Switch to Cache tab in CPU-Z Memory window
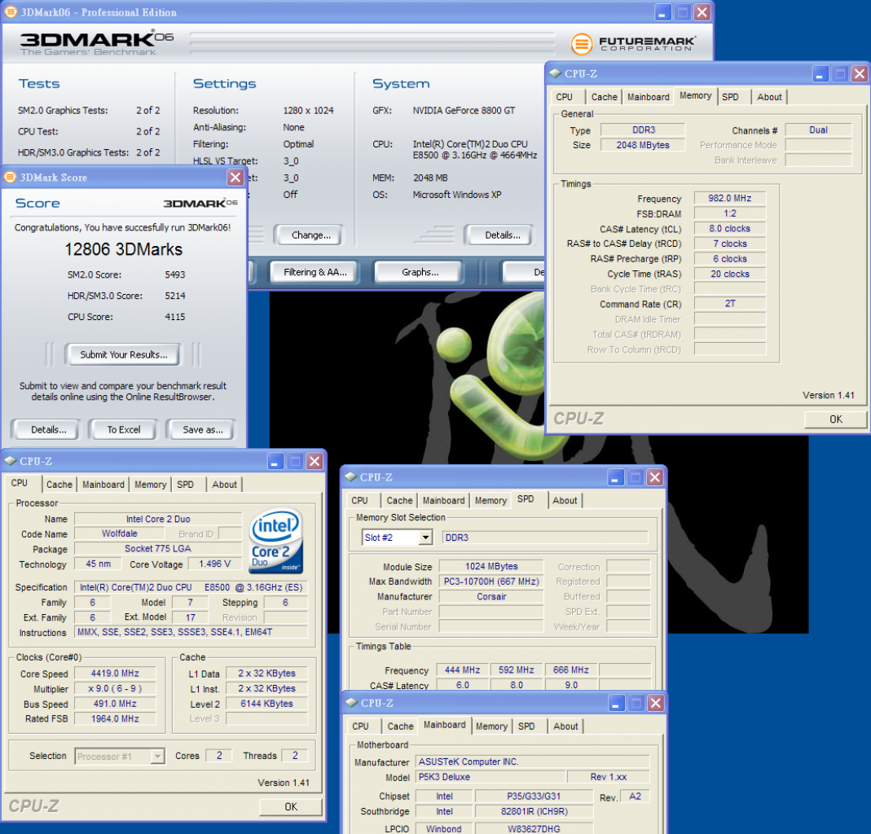Viewport: 871px width, 834px height. (604, 97)
